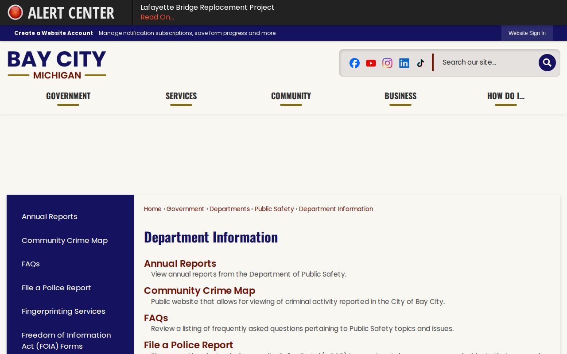Viewport: 567px width, 354px height.
Task: Click Create a Website Account link
Action: (x=54, y=33)
